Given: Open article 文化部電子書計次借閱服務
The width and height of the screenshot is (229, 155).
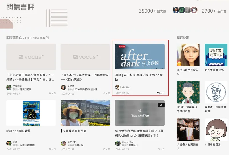Looking at the screenshot, I should (x=30, y=77).
